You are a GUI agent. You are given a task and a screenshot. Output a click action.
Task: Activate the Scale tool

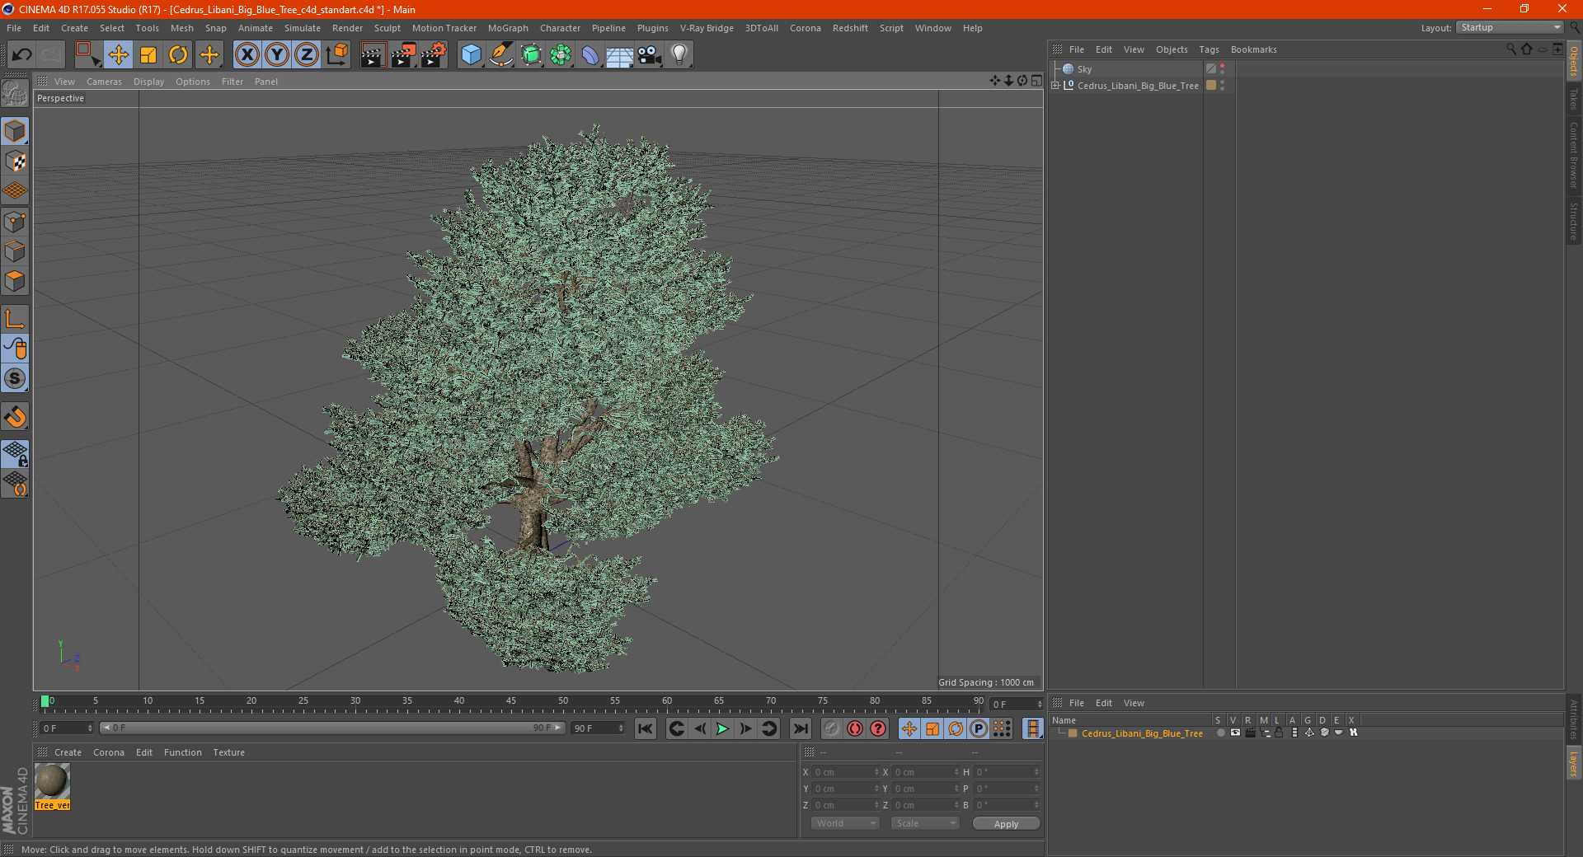click(x=148, y=55)
